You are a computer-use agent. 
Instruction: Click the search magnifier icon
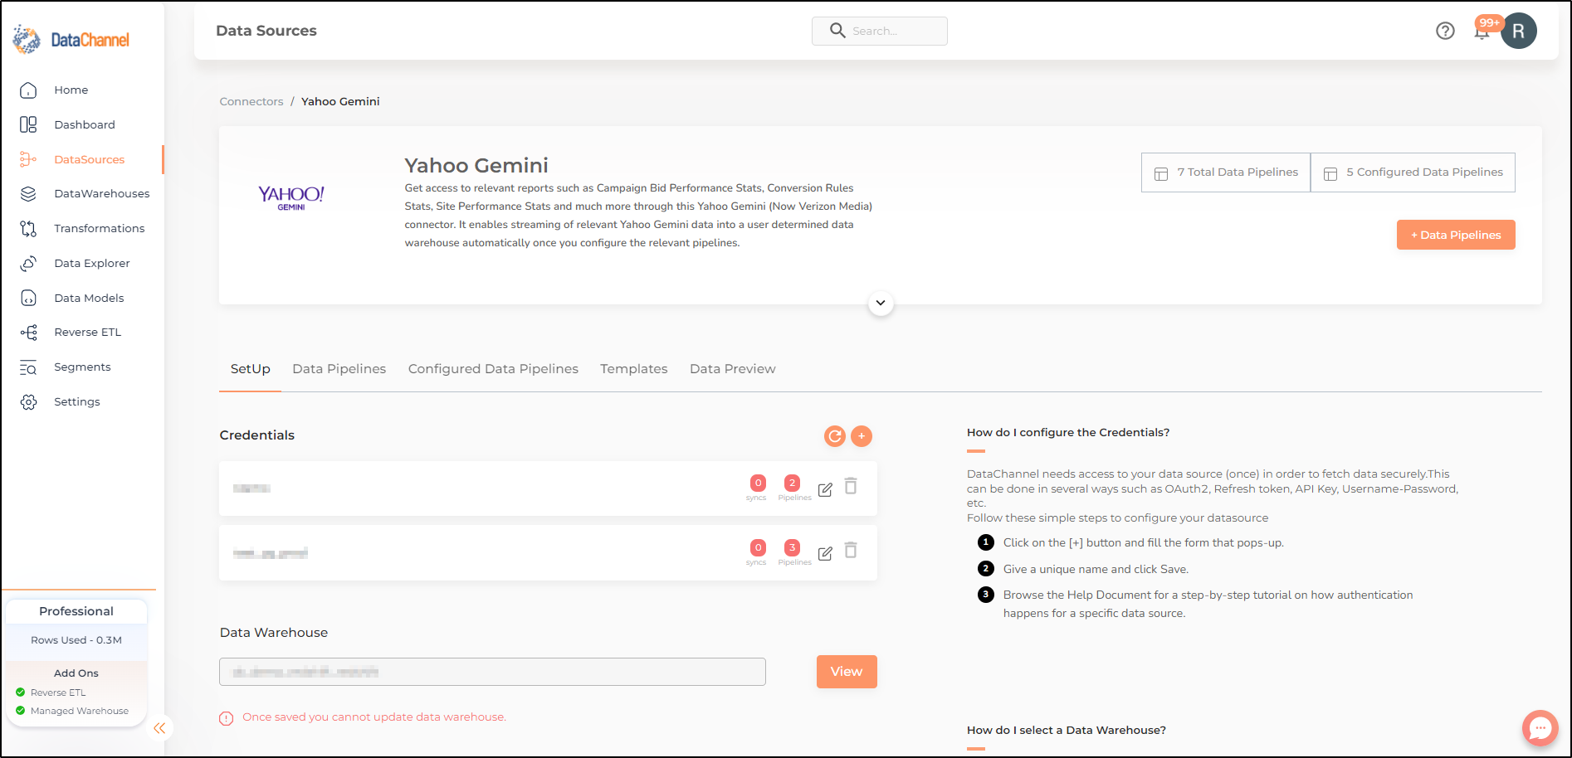pyautogui.click(x=837, y=31)
